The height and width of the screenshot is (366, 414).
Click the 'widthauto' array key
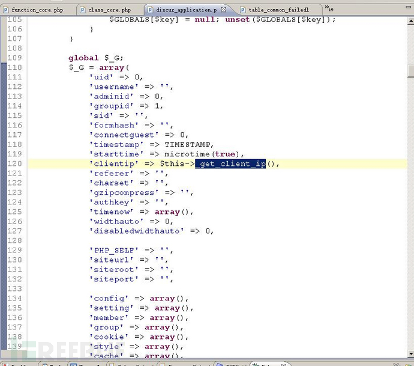click(116, 221)
